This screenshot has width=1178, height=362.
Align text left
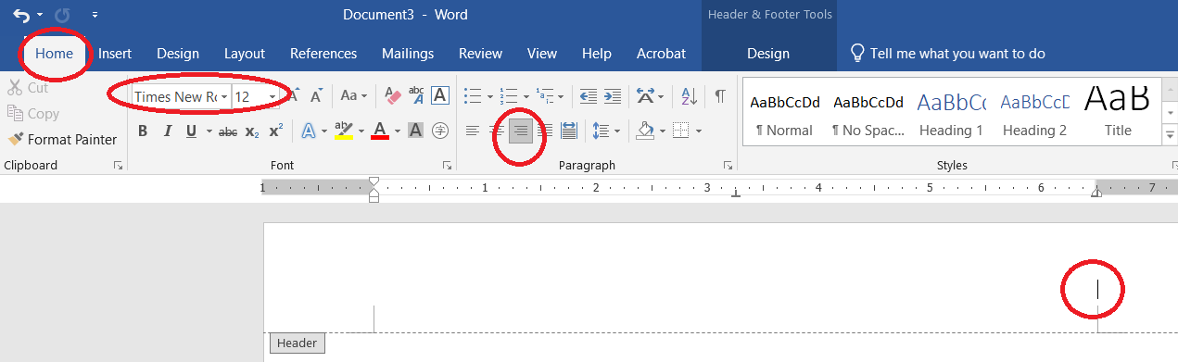point(473,131)
